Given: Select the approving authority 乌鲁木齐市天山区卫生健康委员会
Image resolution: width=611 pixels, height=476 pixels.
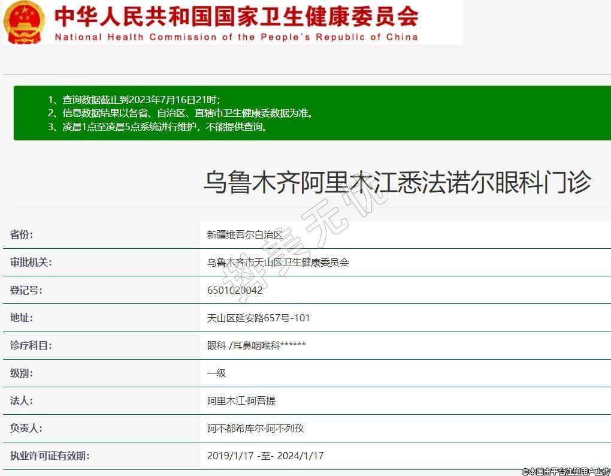Looking at the screenshot, I should coord(278,262).
